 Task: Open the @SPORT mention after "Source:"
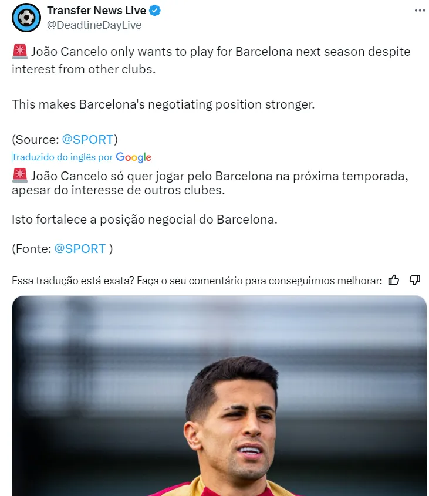point(87,139)
